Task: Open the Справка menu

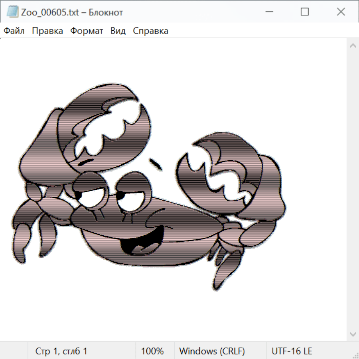Action: 150,31
